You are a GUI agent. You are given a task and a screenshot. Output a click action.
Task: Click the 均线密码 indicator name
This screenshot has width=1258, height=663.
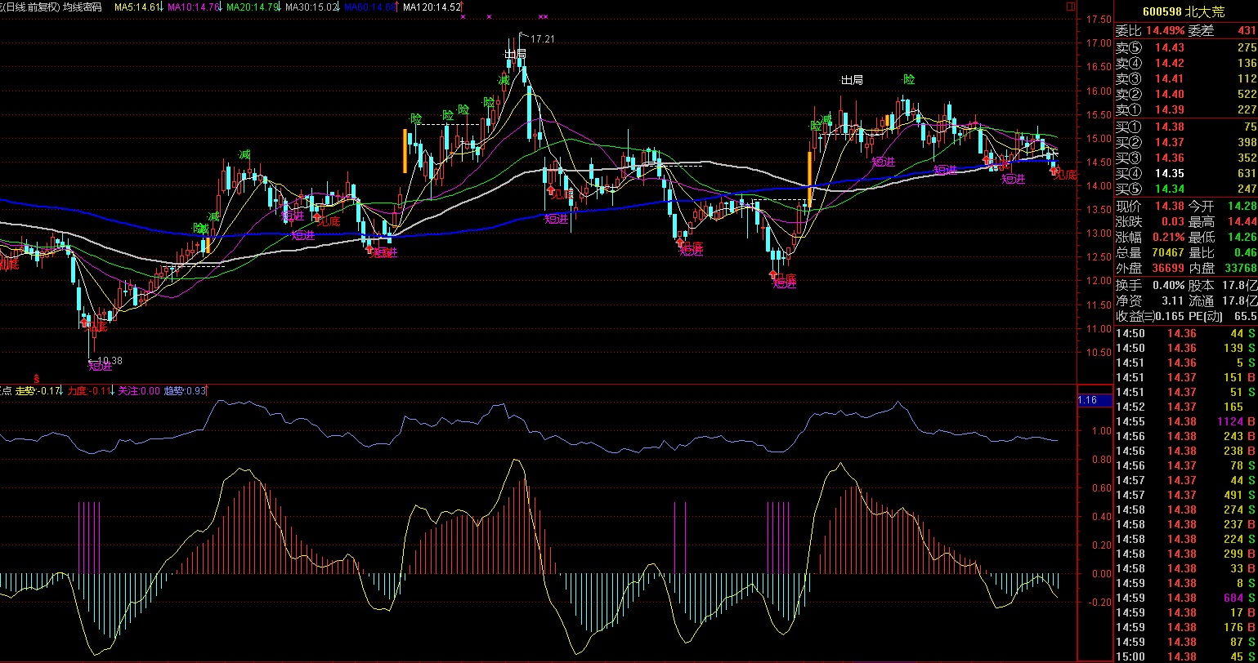click(x=83, y=7)
